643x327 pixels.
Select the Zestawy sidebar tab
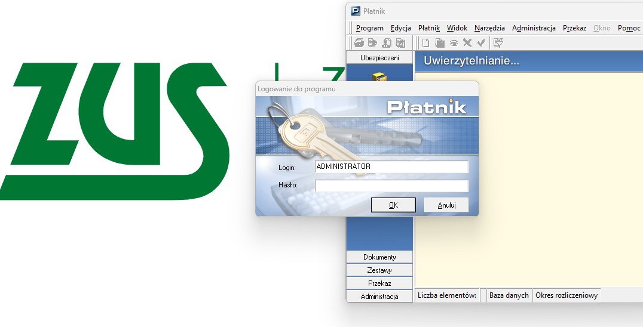[x=379, y=270]
